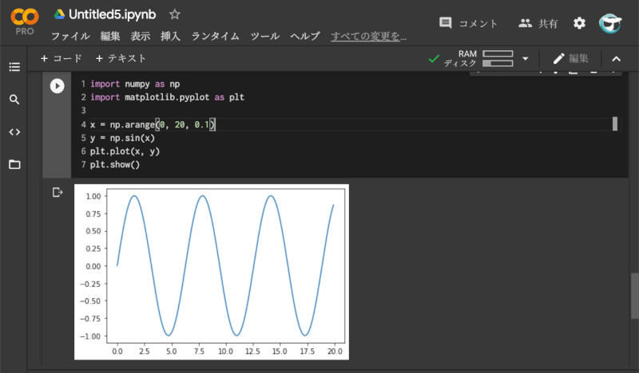Open the ファイル menu

70,36
